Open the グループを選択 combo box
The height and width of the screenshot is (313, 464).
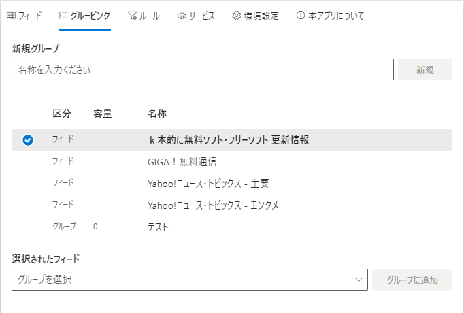(190, 280)
